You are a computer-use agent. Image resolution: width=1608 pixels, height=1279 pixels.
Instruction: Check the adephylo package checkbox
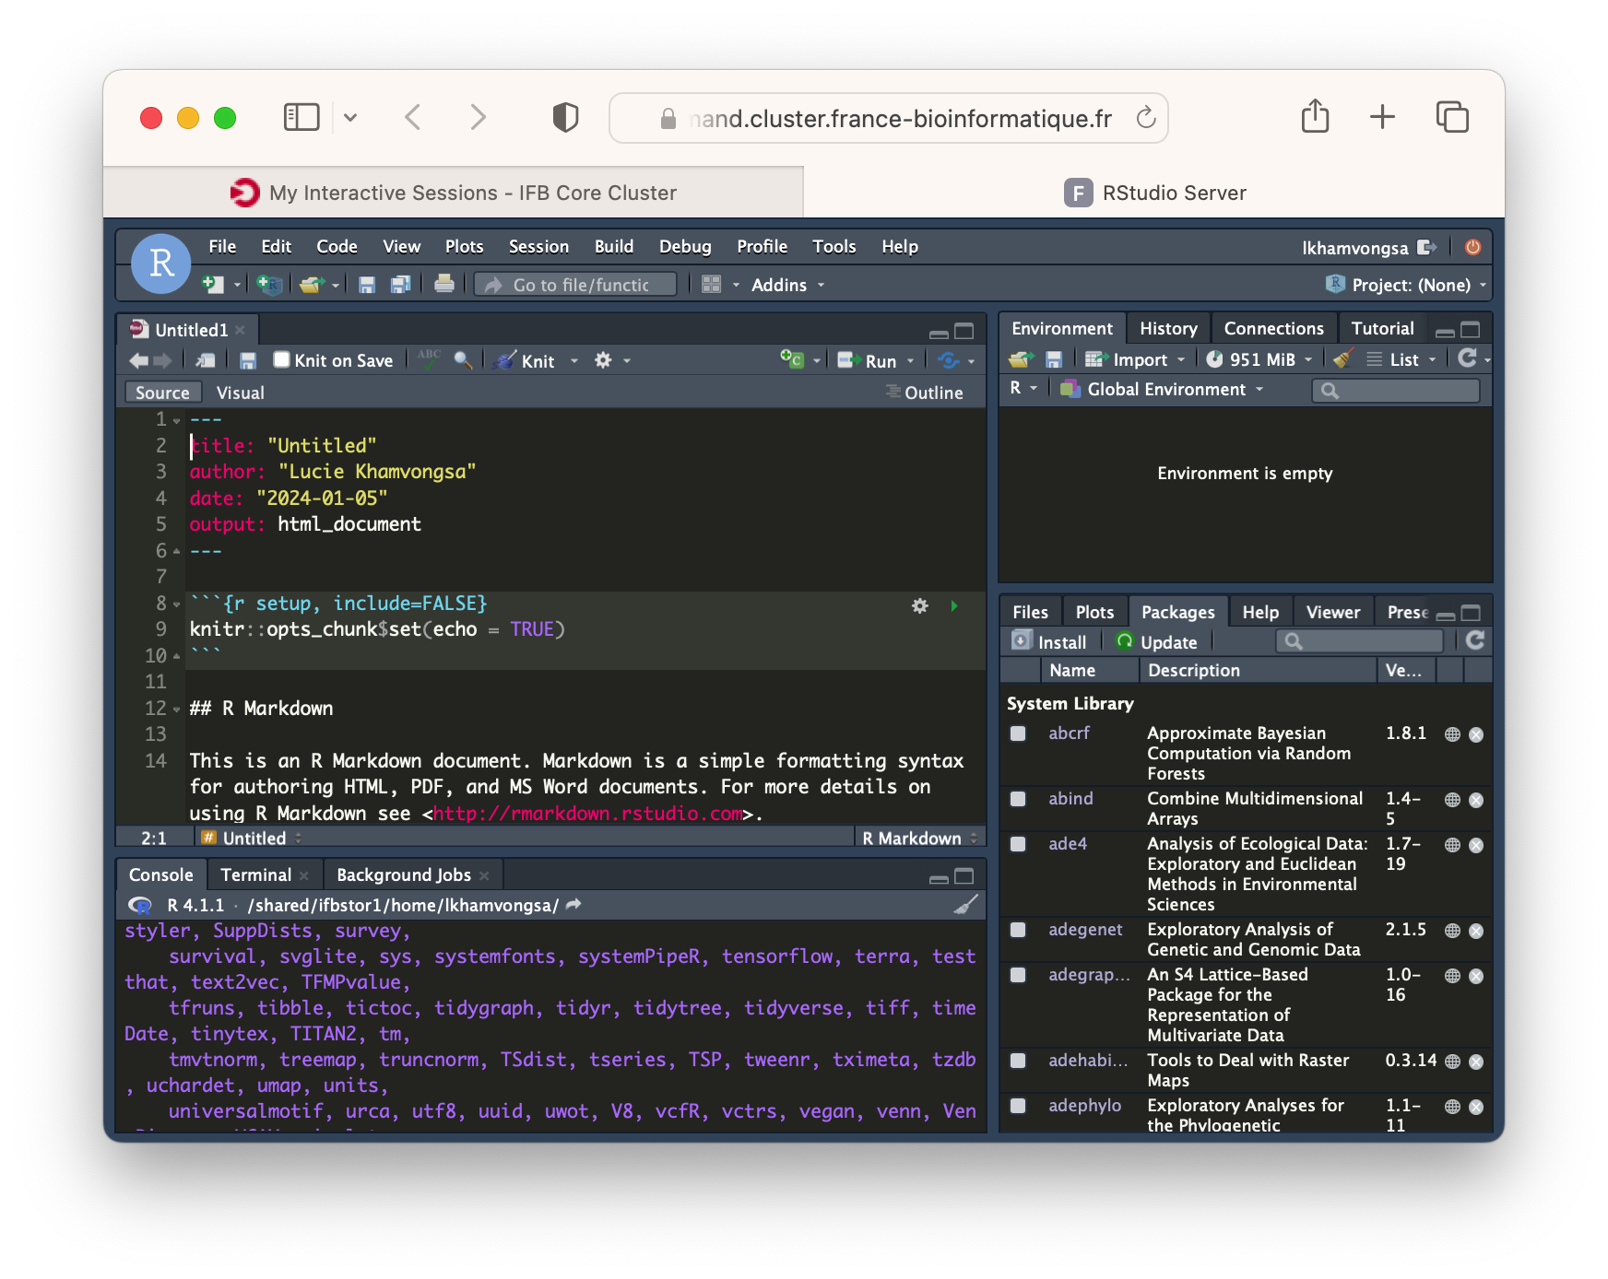[x=1018, y=1106]
